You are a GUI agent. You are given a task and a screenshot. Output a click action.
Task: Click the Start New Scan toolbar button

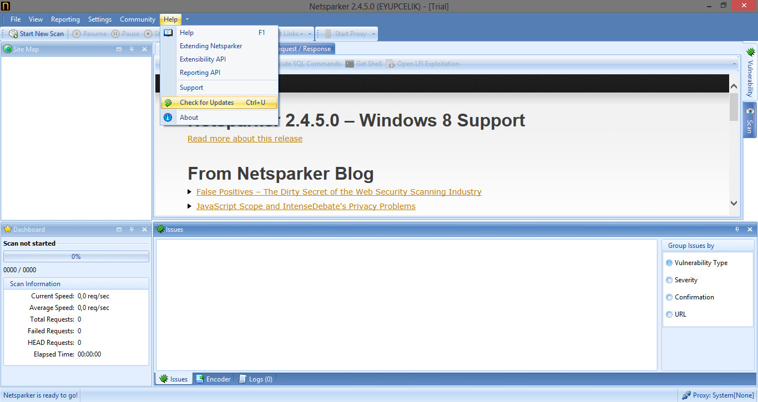click(37, 34)
